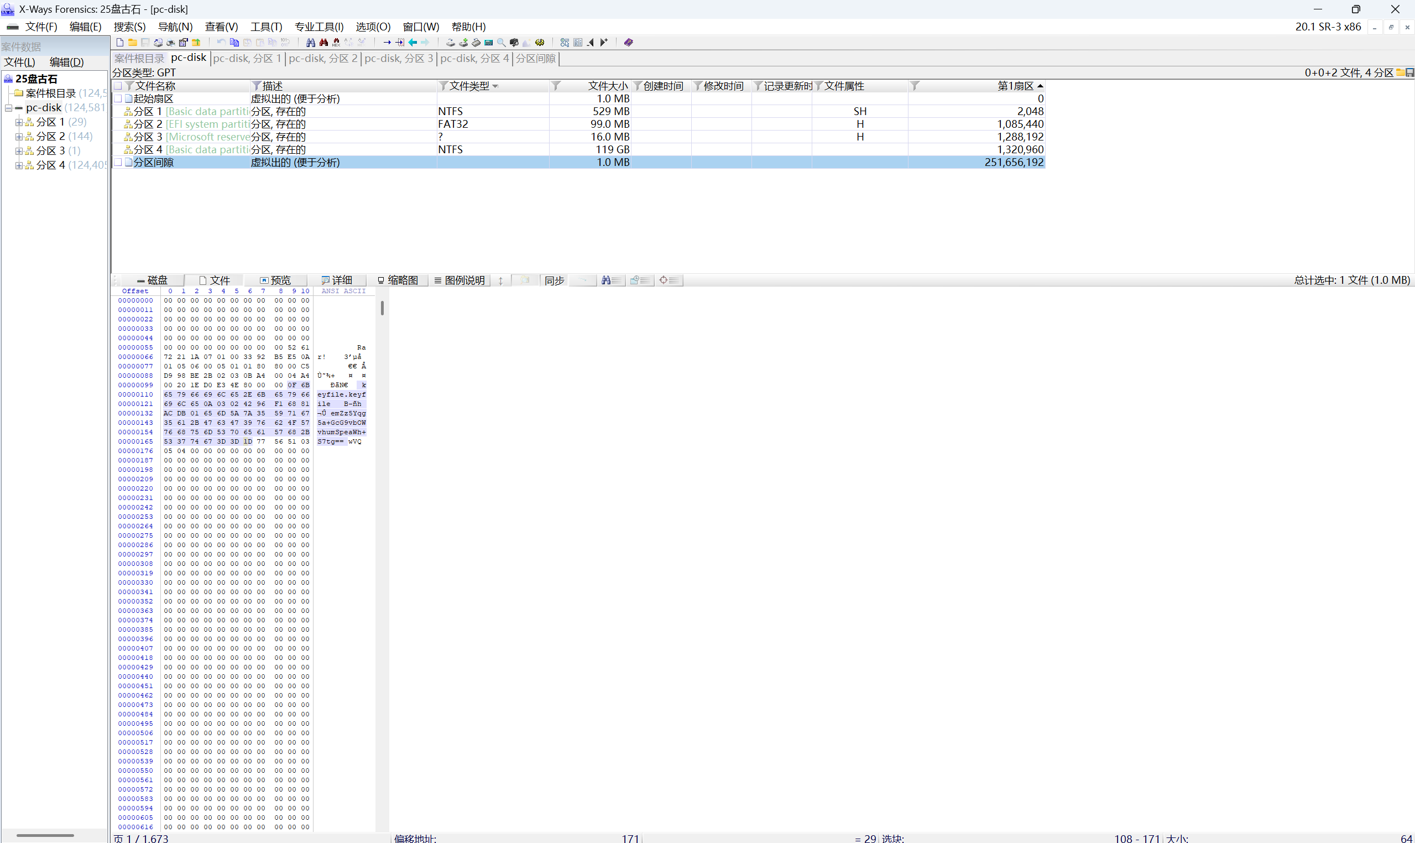
Task: Open the 专业工具(I) menu
Action: (319, 27)
